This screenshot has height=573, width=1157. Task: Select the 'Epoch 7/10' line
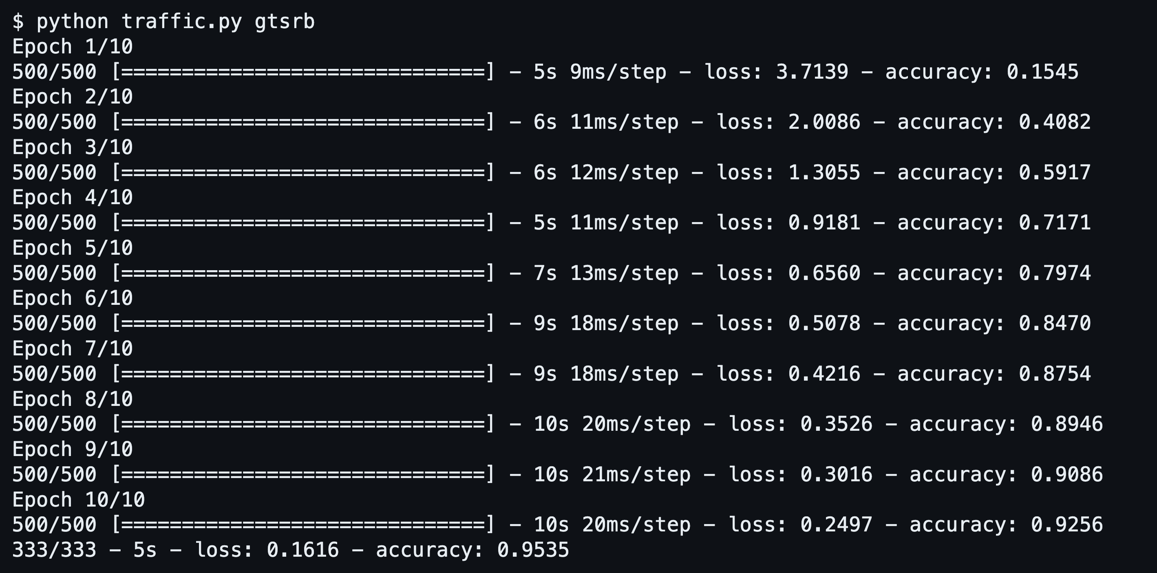pos(73,348)
